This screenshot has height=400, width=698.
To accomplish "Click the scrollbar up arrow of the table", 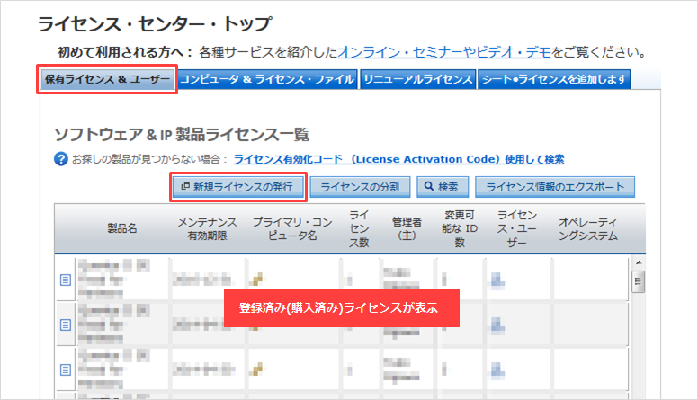I will click(x=639, y=262).
